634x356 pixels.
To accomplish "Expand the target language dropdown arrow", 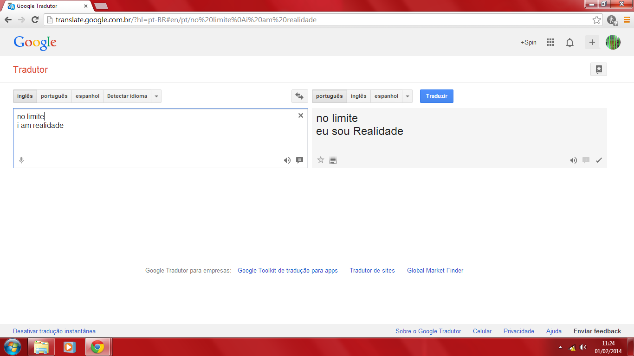I will pyautogui.click(x=408, y=96).
